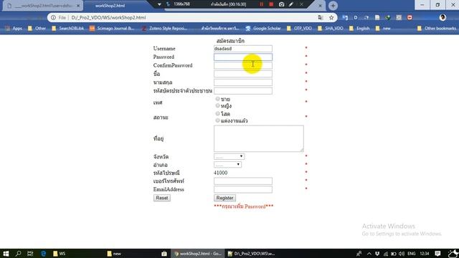The image size is (459, 258).
Task: Open the Zotero Style Repository bookmark
Action: 164,29
